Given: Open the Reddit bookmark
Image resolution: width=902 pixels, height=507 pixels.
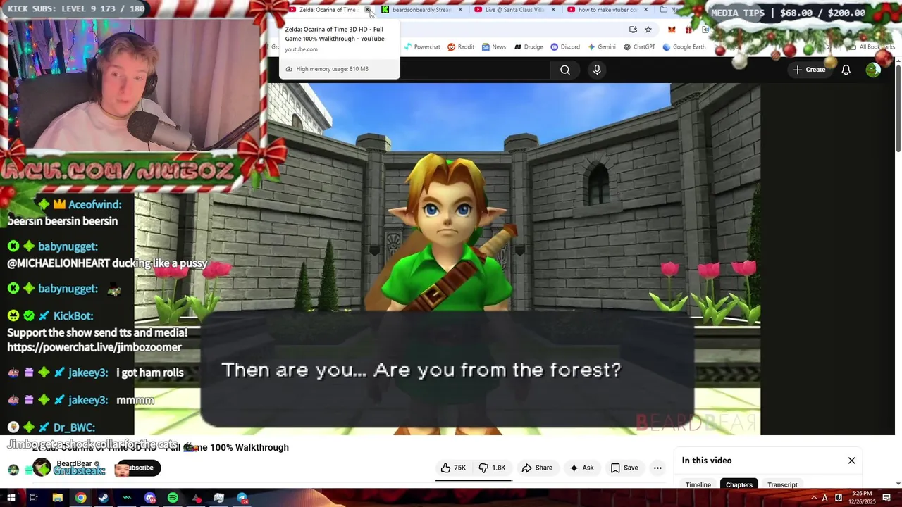Looking at the screenshot, I should (461, 47).
